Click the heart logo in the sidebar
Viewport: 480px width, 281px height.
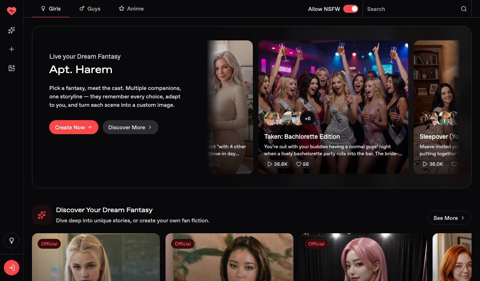pyautogui.click(x=12, y=11)
